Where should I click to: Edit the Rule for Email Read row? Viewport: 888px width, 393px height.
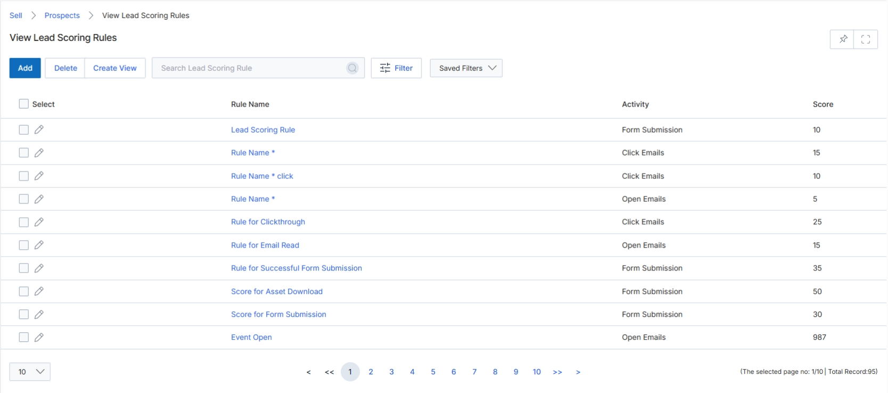click(39, 245)
